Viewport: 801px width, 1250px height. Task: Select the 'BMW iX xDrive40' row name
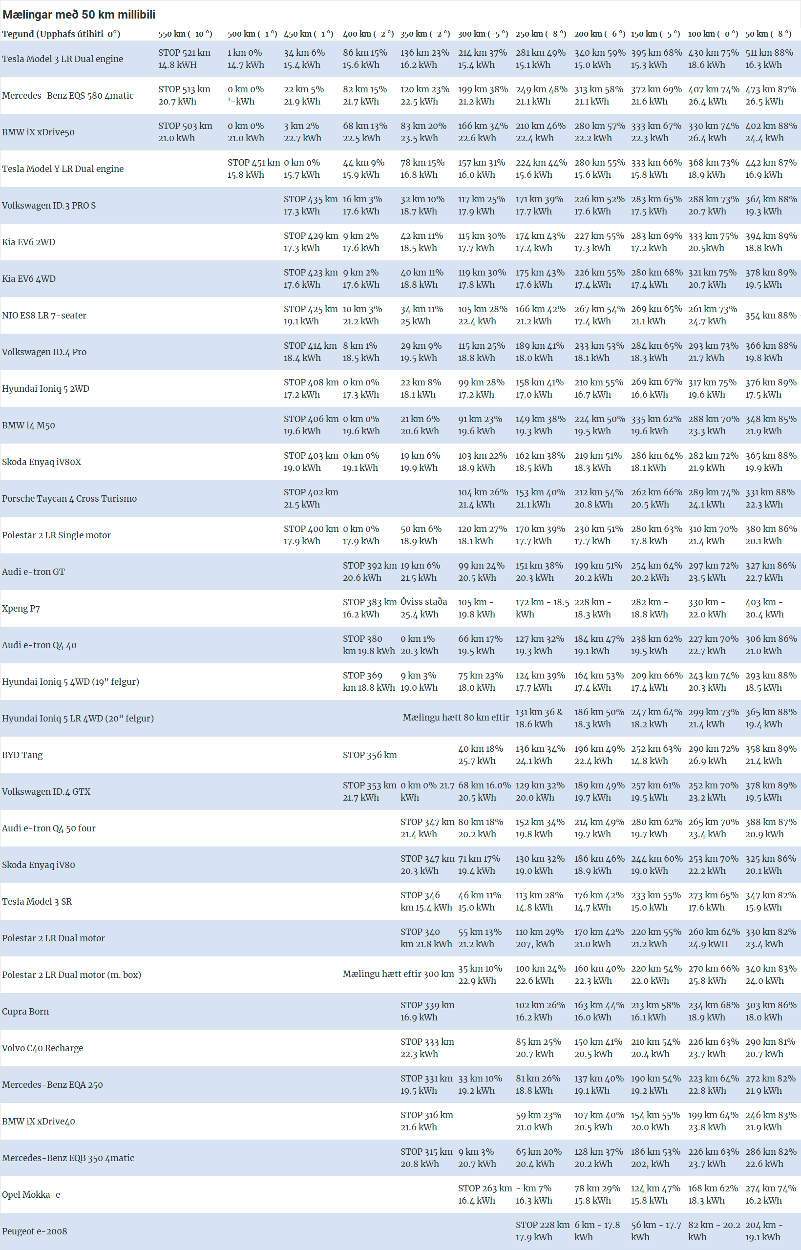[x=39, y=1121]
